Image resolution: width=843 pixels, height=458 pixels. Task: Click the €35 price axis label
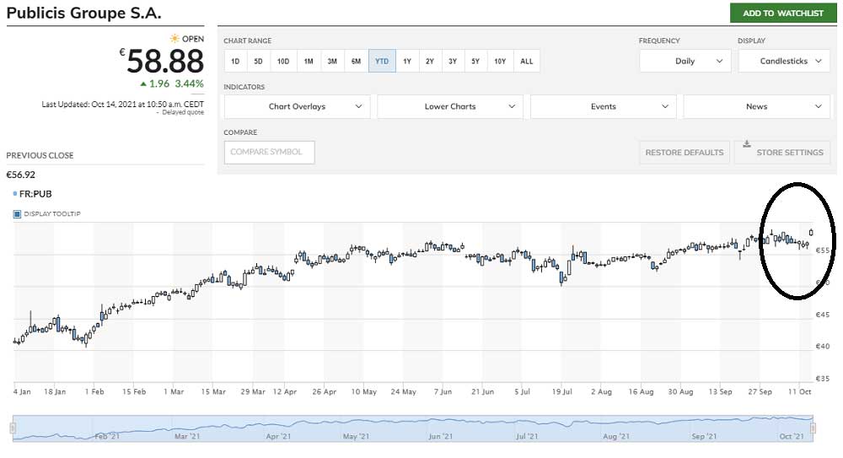[823, 379]
